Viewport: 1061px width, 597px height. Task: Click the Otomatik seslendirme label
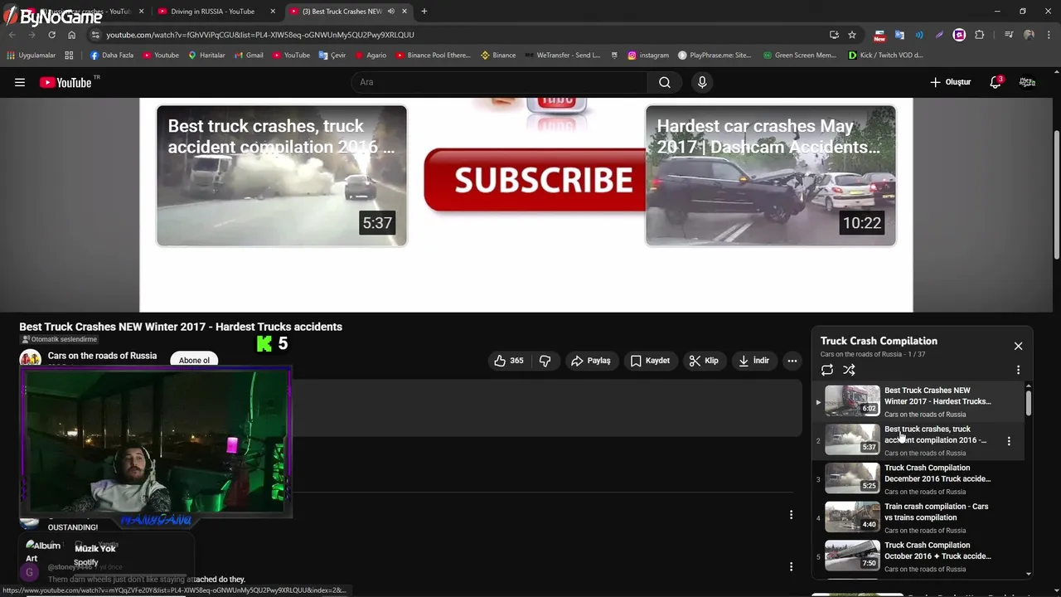59,339
